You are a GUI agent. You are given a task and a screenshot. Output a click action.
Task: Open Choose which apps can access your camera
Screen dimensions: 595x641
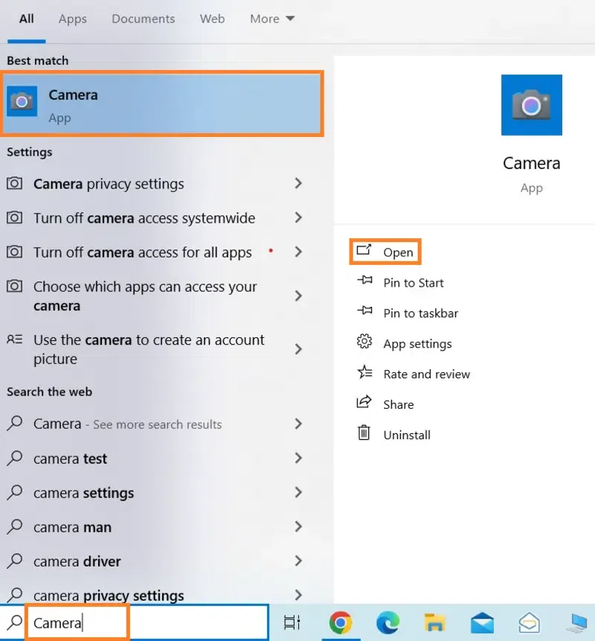click(x=155, y=296)
